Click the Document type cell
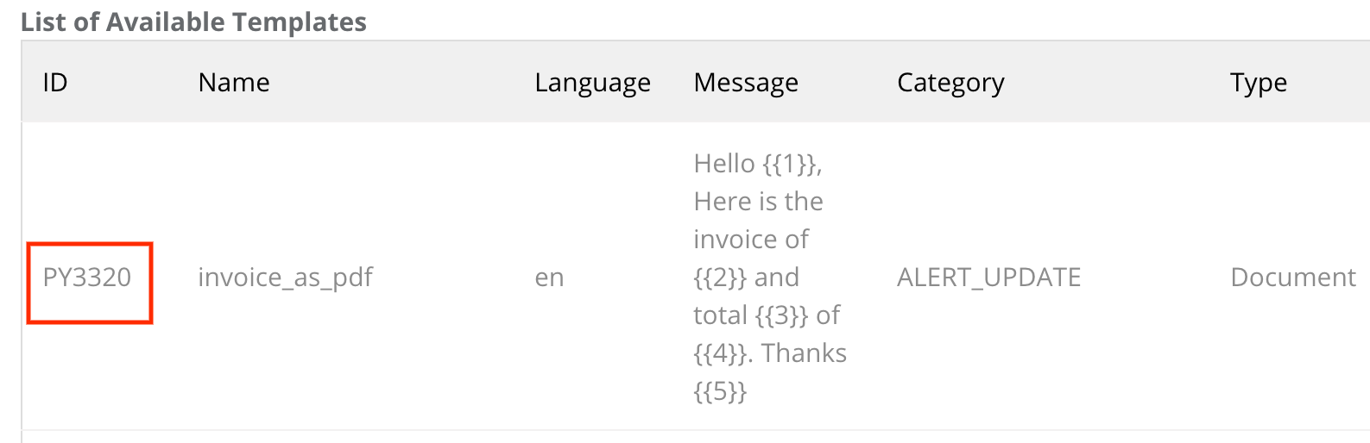The width and height of the screenshot is (1370, 443). pyautogui.click(x=1293, y=278)
